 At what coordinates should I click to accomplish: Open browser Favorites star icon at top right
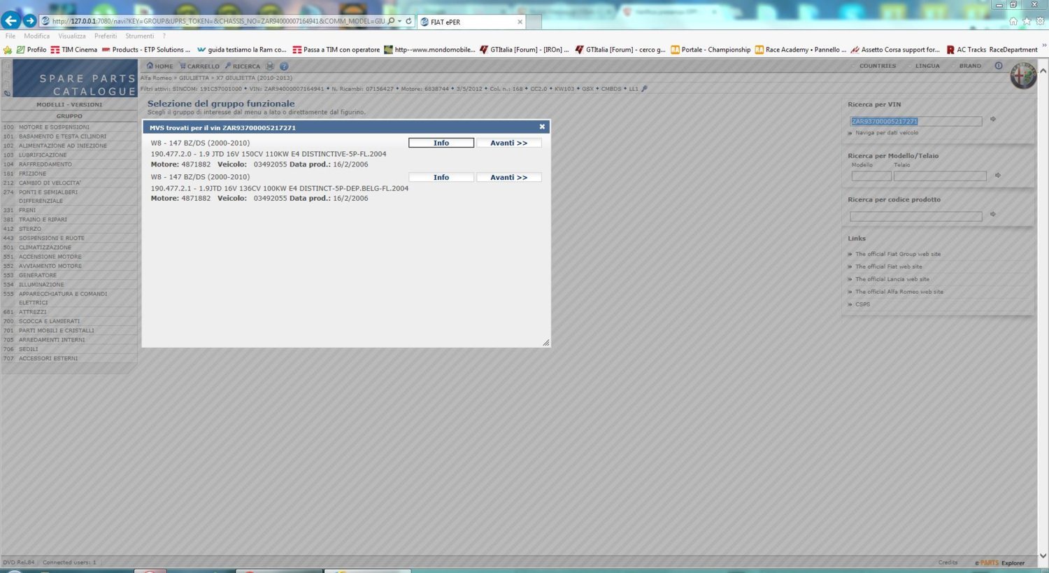pos(1027,21)
